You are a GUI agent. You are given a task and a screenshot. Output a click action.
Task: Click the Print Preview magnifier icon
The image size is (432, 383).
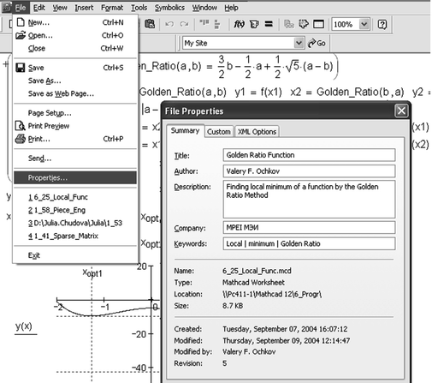point(21,126)
